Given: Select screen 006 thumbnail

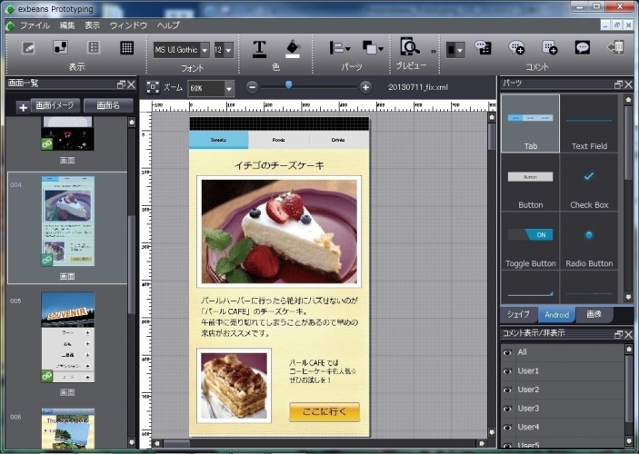Looking at the screenshot, I should pyautogui.click(x=67, y=429).
